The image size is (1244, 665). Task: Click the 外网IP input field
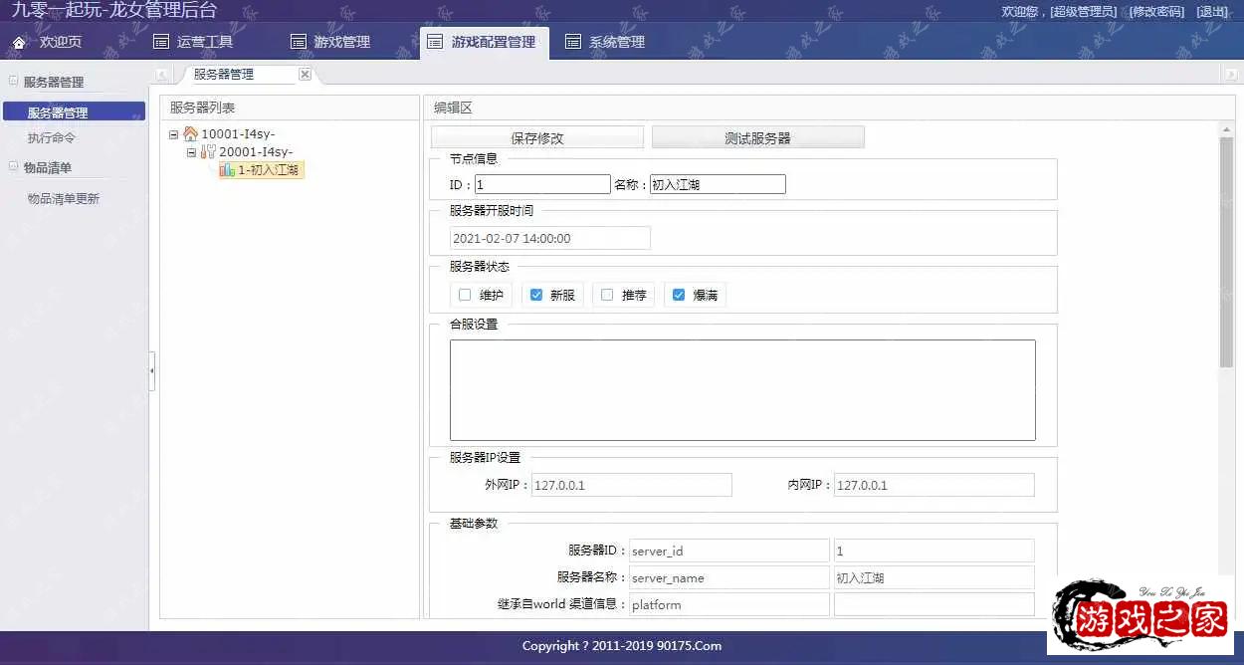[x=631, y=485]
